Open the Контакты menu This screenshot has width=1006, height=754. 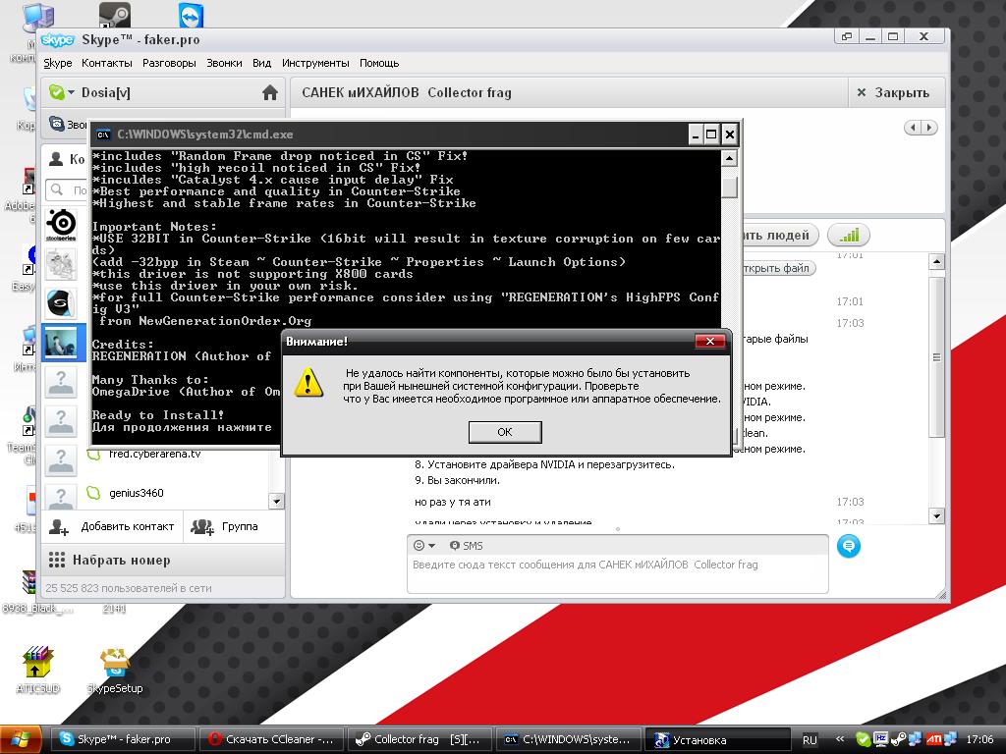tap(106, 63)
